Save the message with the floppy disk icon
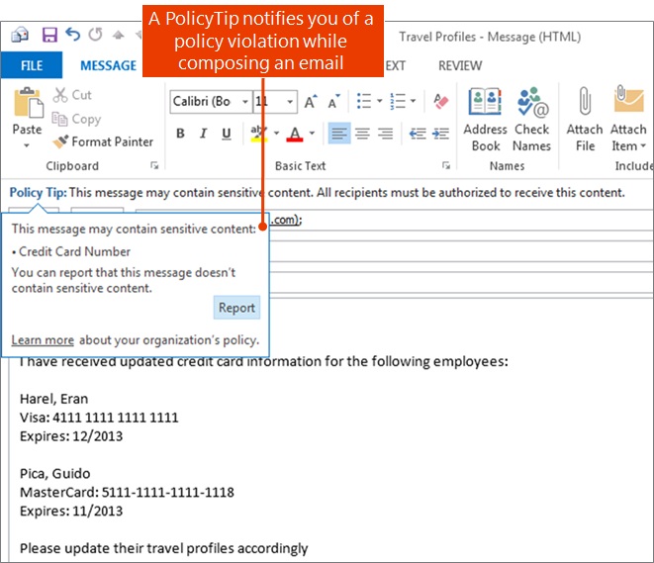 tap(49, 36)
